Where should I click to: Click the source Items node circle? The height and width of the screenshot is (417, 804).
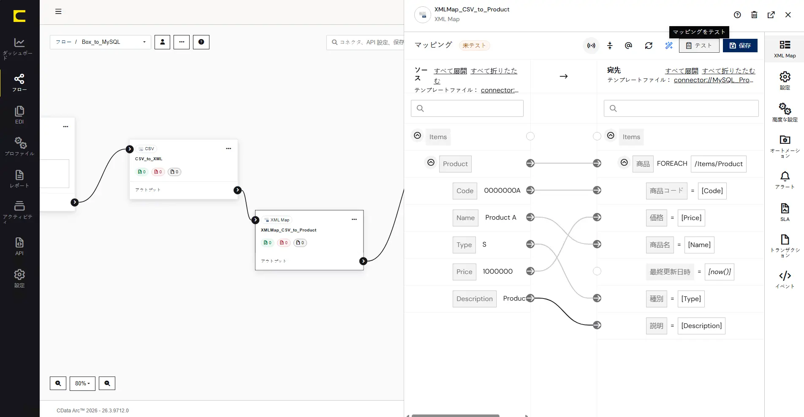(530, 136)
